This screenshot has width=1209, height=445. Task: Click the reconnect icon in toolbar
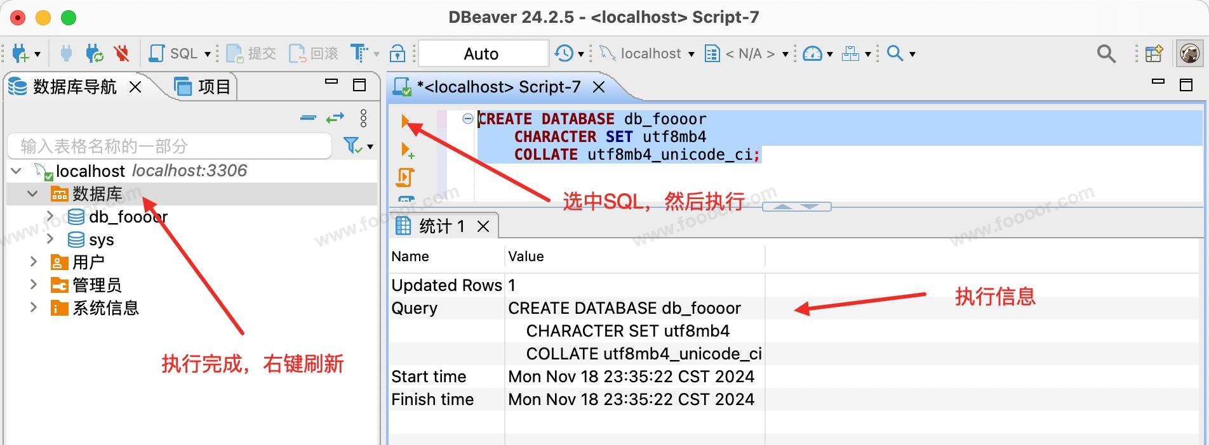tap(94, 54)
